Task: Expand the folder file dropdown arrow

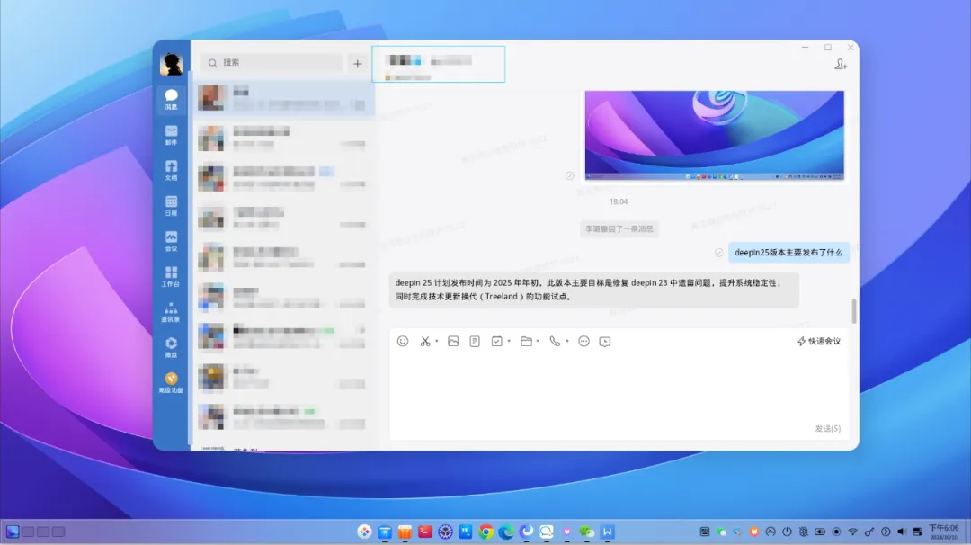Action: point(538,341)
